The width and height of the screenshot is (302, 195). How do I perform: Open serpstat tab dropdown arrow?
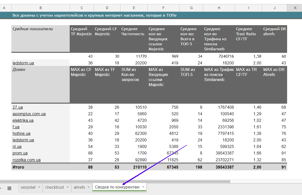point(39,187)
